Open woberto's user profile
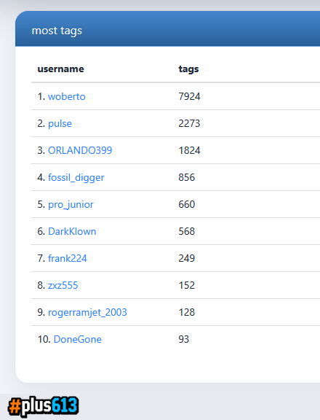The height and width of the screenshot is (420, 320). tap(66, 96)
